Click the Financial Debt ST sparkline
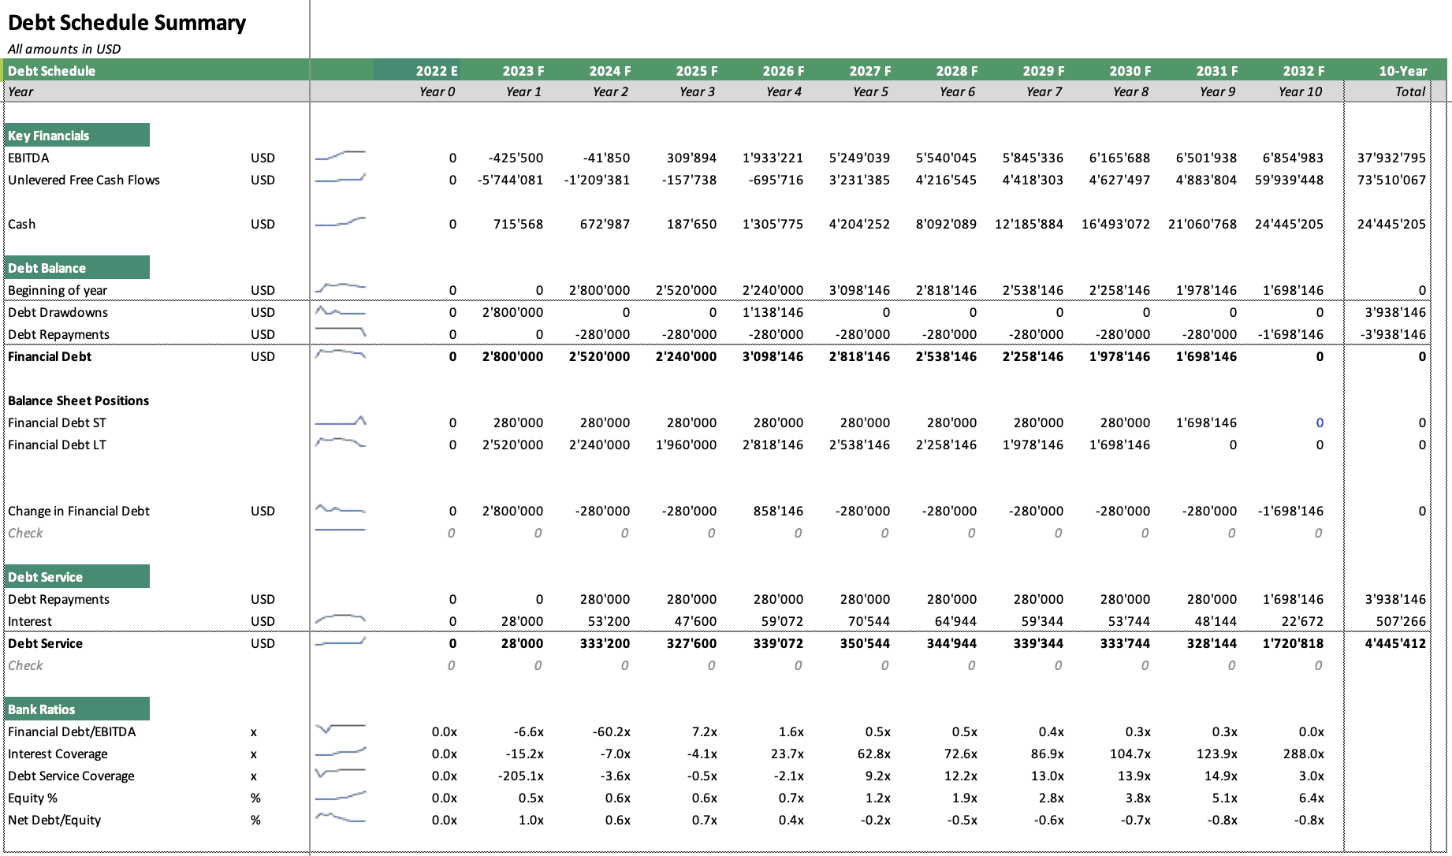Screen dimensions: 1452x856 (x=341, y=421)
